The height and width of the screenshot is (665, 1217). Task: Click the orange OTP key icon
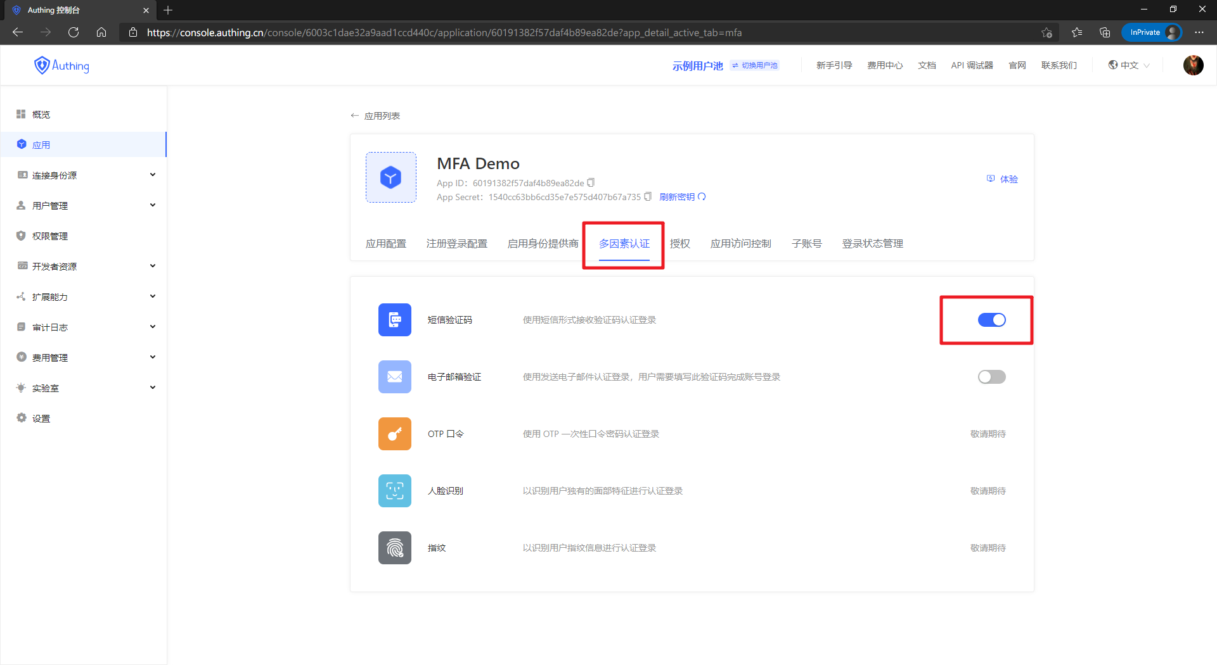(395, 434)
